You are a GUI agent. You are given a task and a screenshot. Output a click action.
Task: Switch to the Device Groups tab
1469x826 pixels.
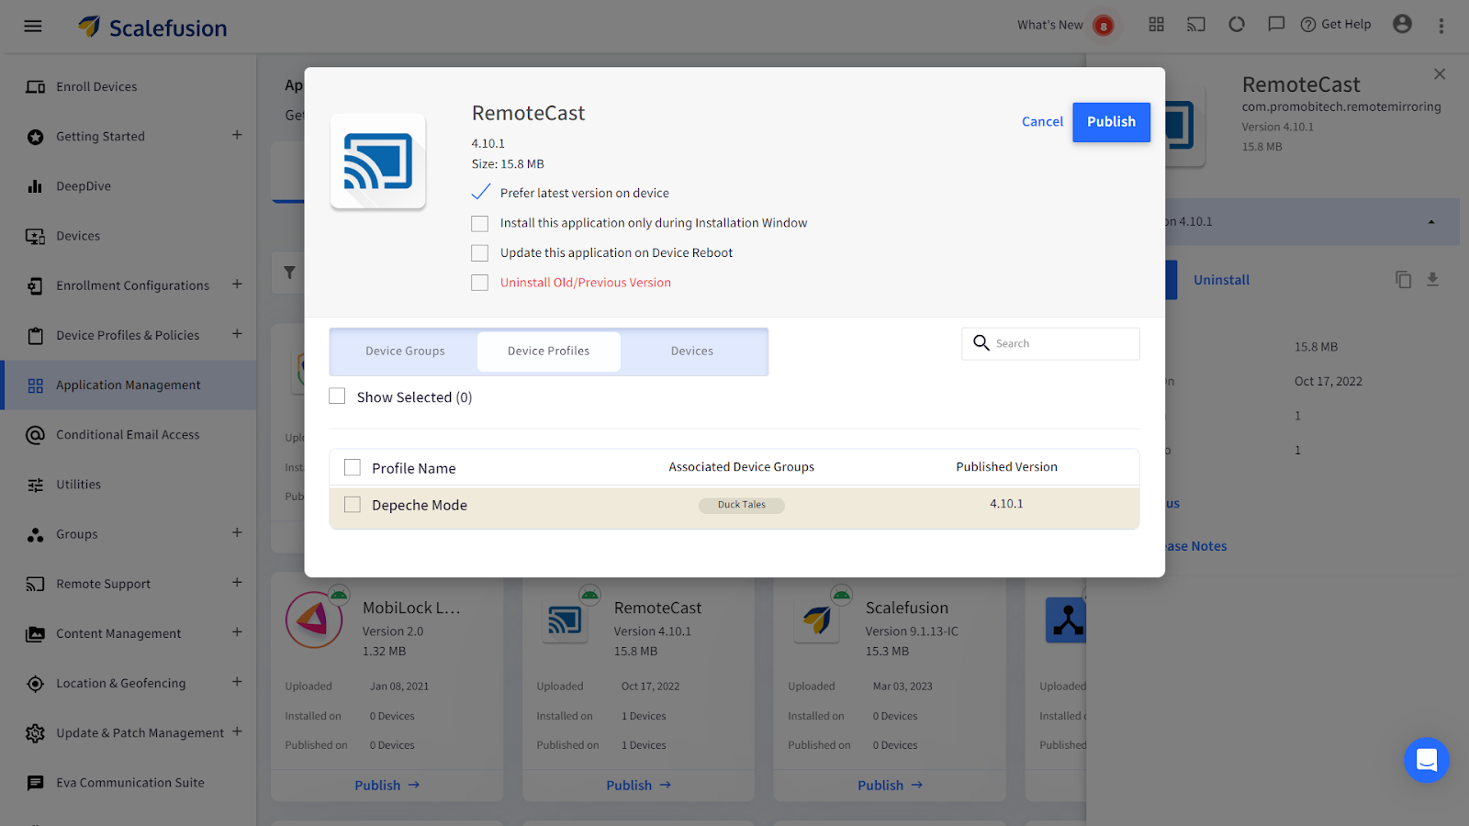405,351
